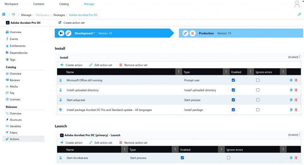Click Remove action set in the Install set
The image size is (304, 165).
click(133, 65)
